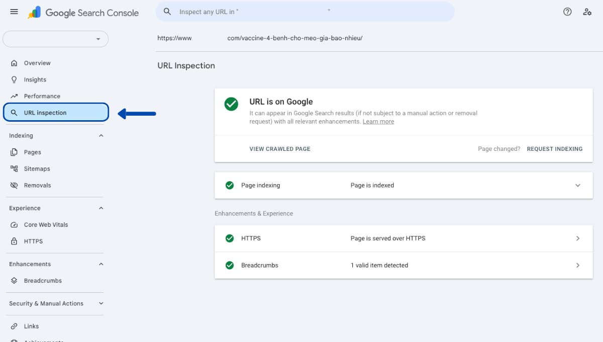Open the Help question mark icon
The width and height of the screenshot is (603, 342).
coord(567,12)
